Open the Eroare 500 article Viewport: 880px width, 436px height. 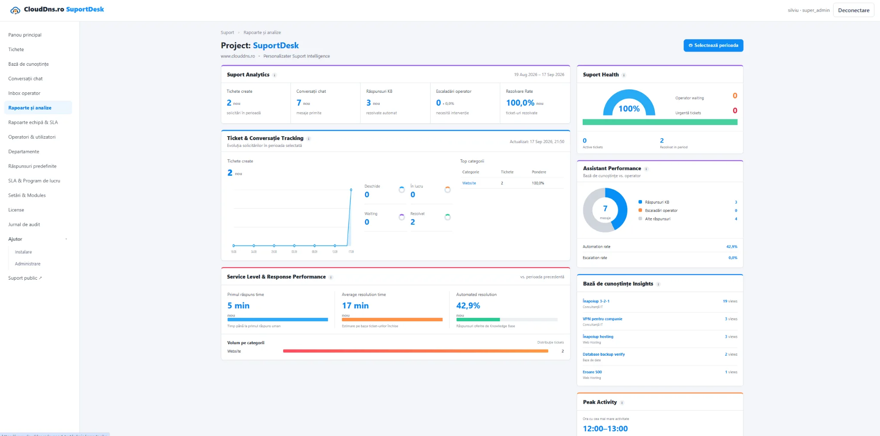(x=592, y=372)
